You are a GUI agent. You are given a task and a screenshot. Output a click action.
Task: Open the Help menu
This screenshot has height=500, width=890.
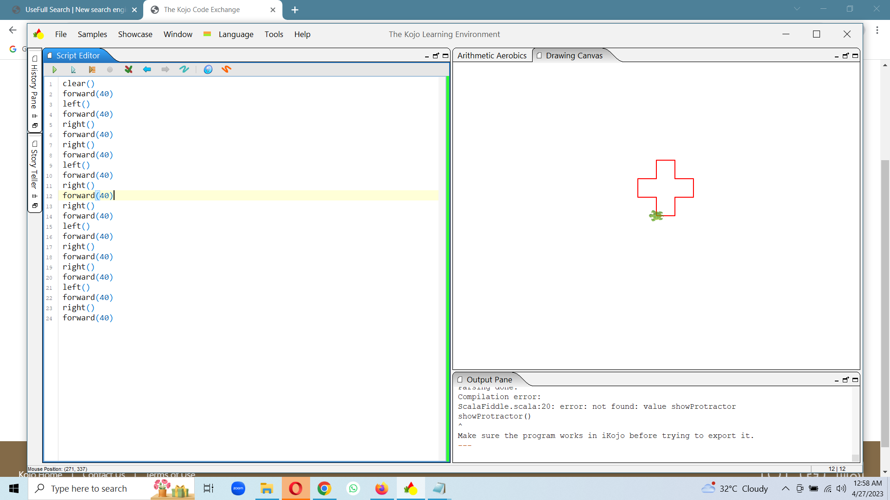tap(302, 34)
